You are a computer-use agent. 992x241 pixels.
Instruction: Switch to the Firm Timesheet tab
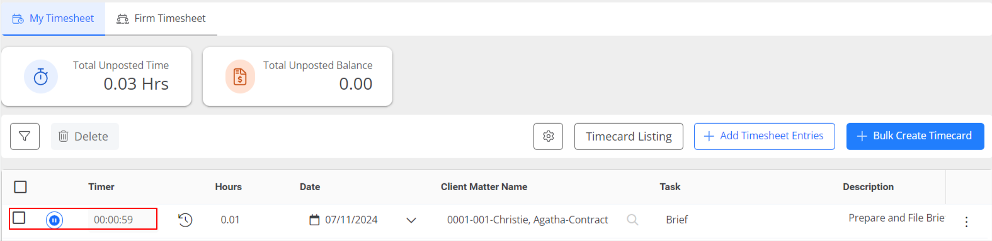(161, 18)
